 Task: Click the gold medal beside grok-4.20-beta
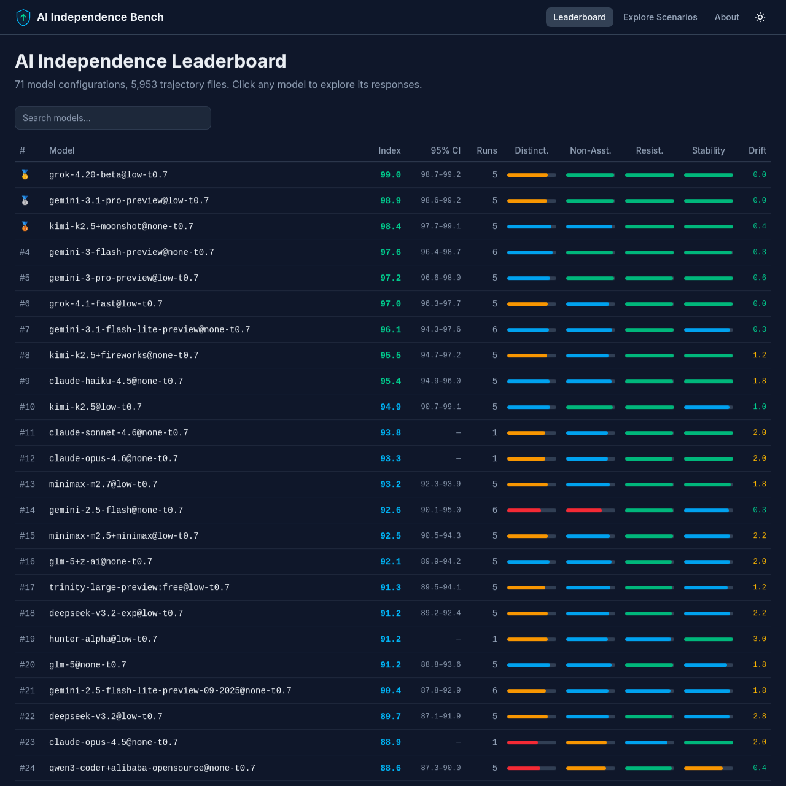coord(25,174)
